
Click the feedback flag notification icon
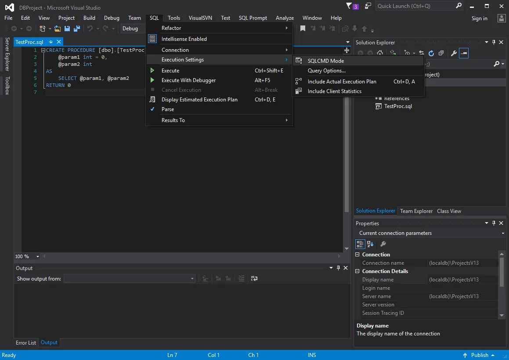(350, 6)
